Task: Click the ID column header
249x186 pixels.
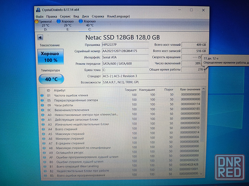Action: [x=48, y=90]
